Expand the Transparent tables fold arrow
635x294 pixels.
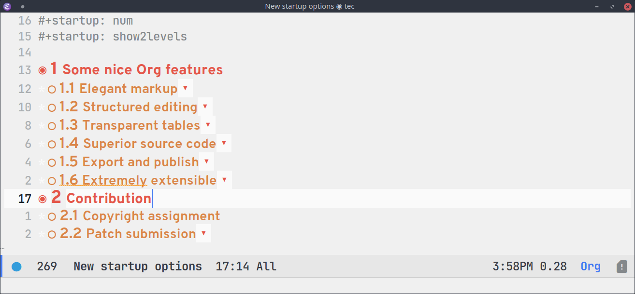(x=208, y=125)
